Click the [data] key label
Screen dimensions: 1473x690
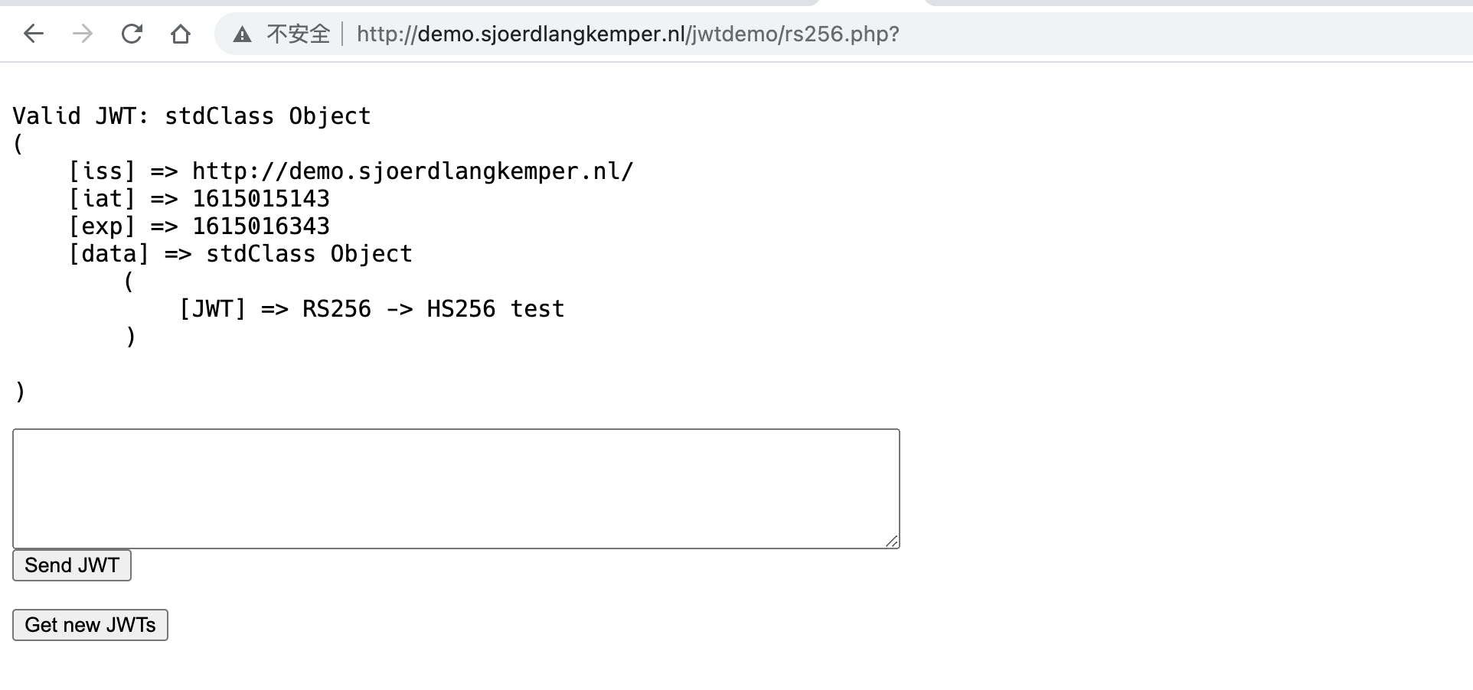coord(109,254)
